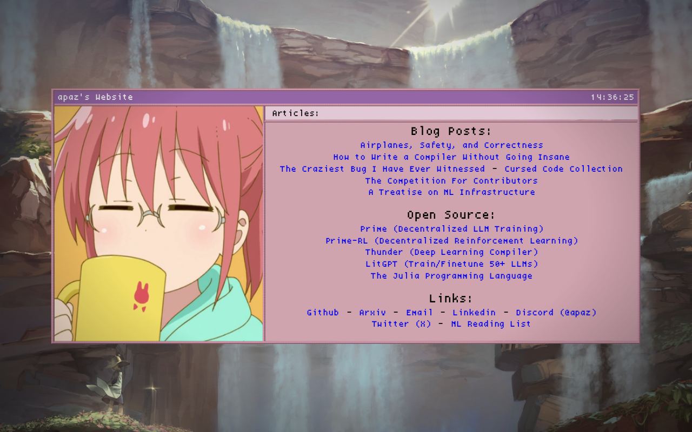The image size is (692, 432).
Task: Read The Craziest Bug I Have Ever Witnessed
Action: 382,169
